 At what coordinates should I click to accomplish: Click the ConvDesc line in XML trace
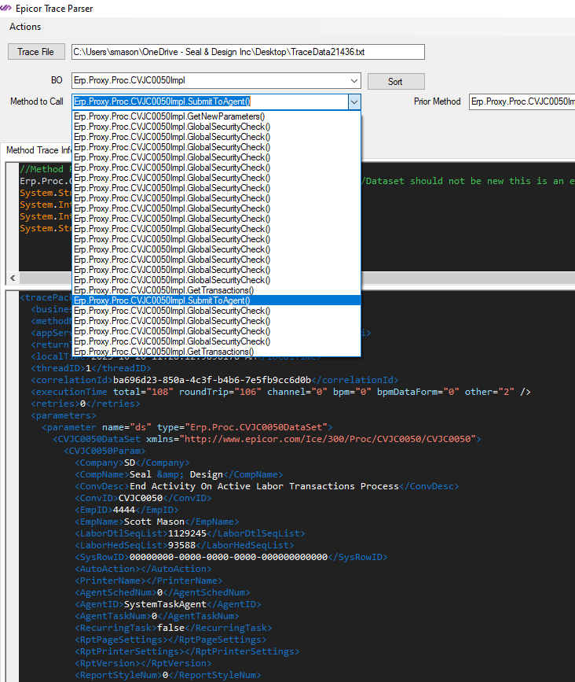[x=267, y=486]
